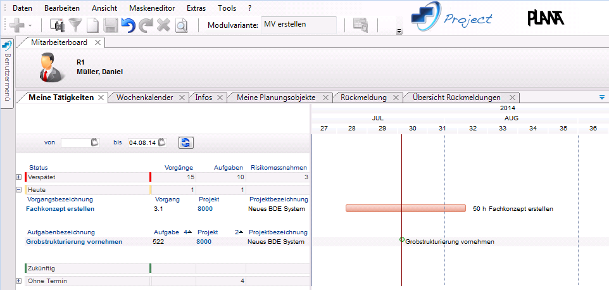Open the Modulvariante 'MV erstellen' combo box
Screen dimensions: 609x290
point(299,25)
